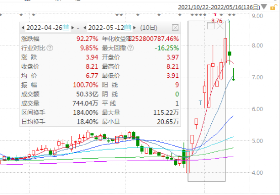Image resolution: width=280 pixels, height=195 pixels.
Task: Open the date range dropdown triangle
Action: click(x=264, y=7)
